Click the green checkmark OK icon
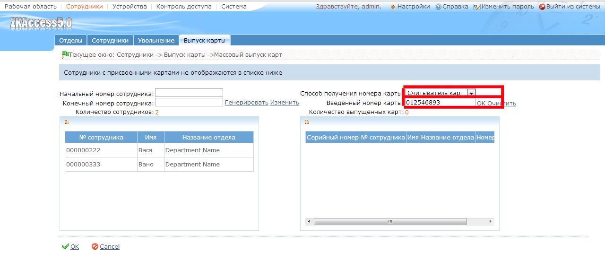The height and width of the screenshot is (270, 605). [x=66, y=246]
